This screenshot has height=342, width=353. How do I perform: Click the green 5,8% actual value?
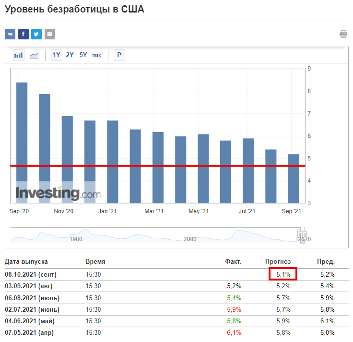pyautogui.click(x=234, y=321)
